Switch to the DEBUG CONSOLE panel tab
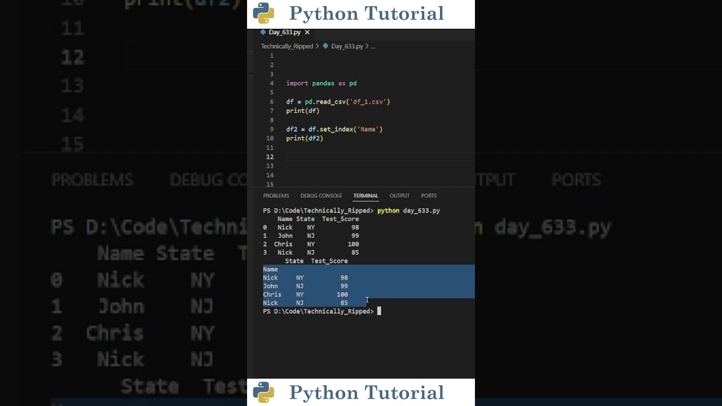Image resolution: width=722 pixels, height=406 pixels. click(321, 196)
